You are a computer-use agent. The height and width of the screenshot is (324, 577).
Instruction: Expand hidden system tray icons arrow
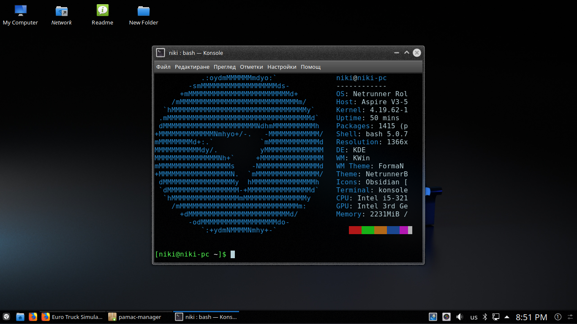(507, 317)
